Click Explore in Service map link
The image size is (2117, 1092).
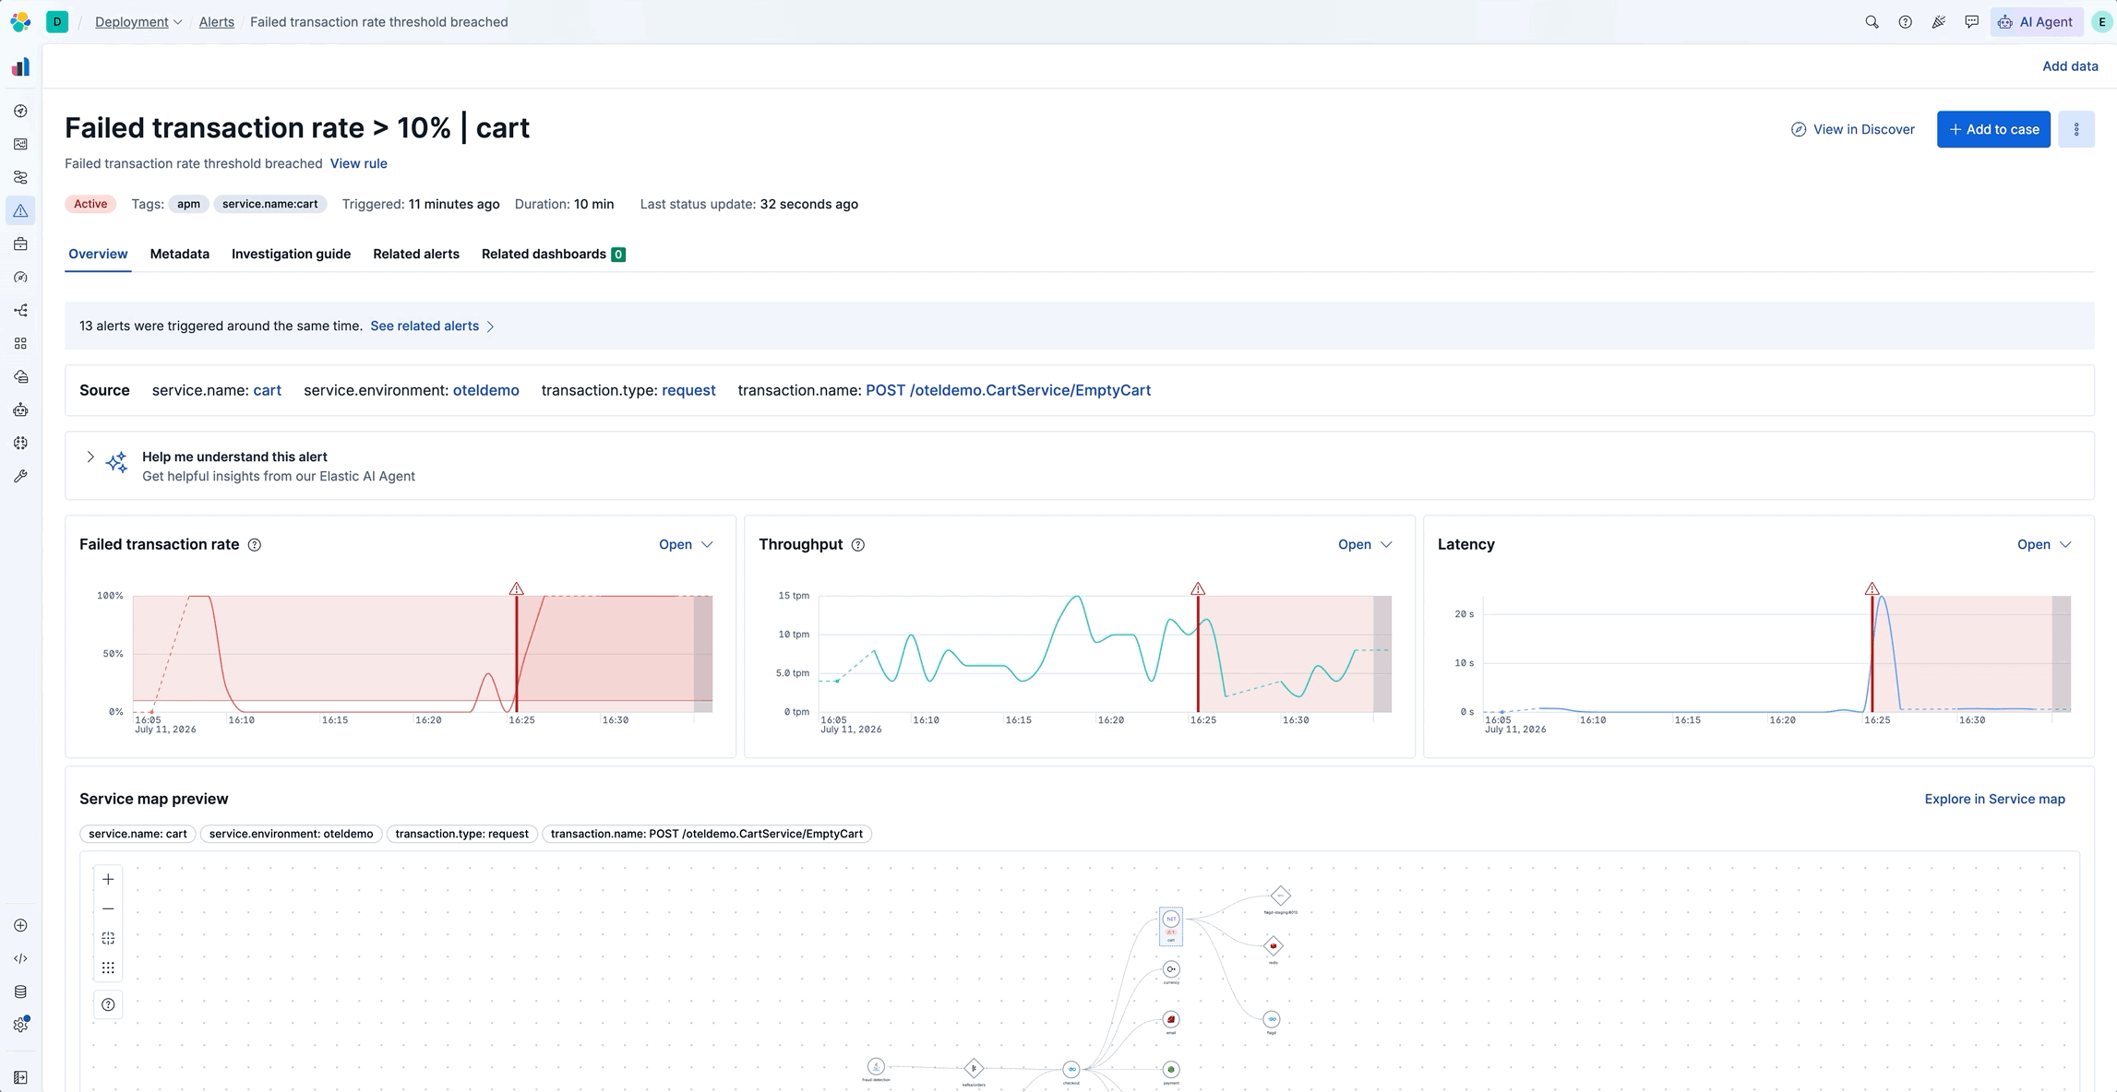1994,800
